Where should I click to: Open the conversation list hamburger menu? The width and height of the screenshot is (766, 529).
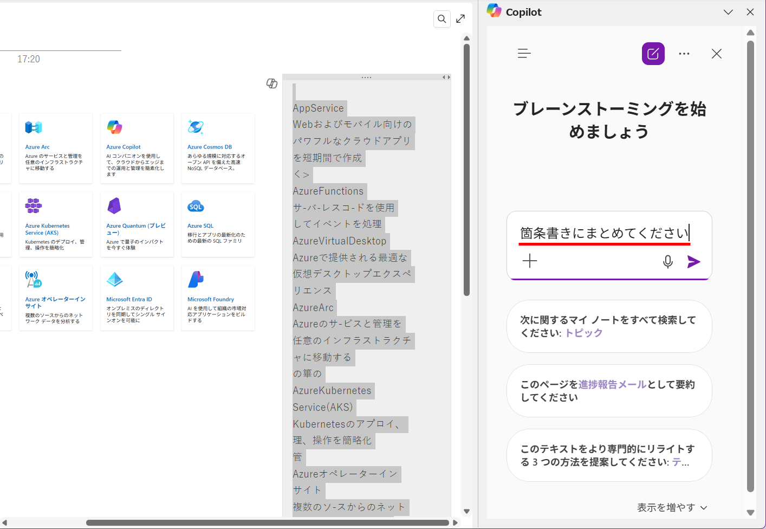coord(524,53)
